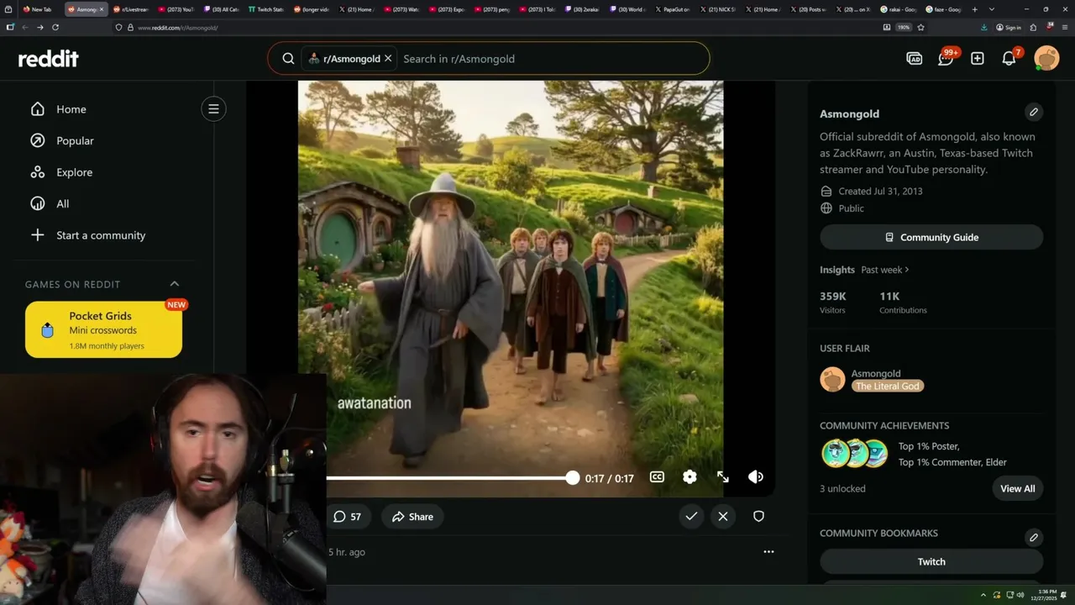Screen dimensions: 1075x605
Task: Switch to the Twitch Stats tab
Action: (265, 9)
